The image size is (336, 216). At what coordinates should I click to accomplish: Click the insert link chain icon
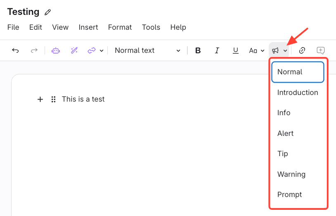tap(302, 50)
